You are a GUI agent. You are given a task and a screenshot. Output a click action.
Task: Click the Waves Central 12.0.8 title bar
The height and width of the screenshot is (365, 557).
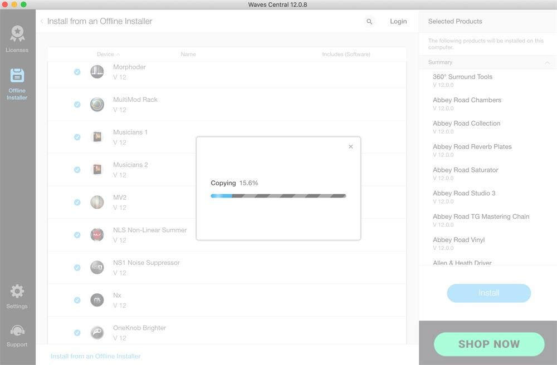[278, 4]
